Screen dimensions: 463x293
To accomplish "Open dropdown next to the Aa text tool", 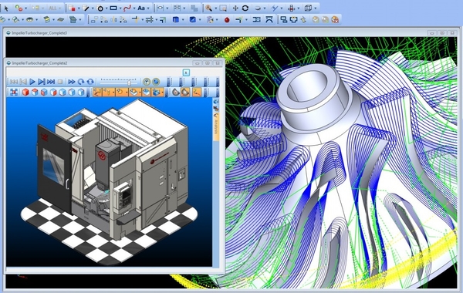I will pos(148,8).
